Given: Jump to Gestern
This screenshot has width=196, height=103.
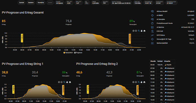Looking at the screenshot, I should (31, 3).
